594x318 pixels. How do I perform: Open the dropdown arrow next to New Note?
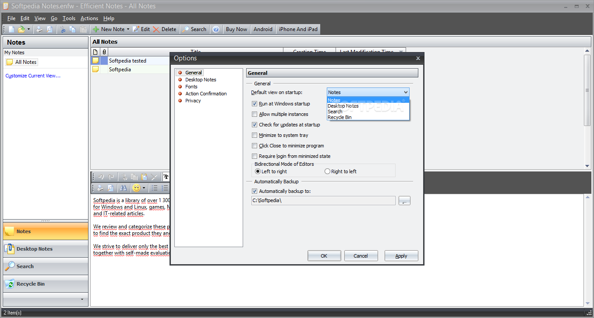click(x=128, y=29)
